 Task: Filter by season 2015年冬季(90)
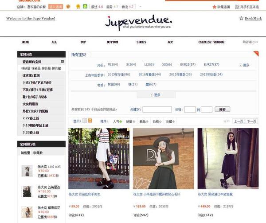119,74
